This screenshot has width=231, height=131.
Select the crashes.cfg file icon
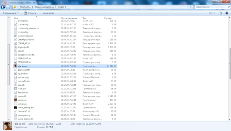coord(16,24)
